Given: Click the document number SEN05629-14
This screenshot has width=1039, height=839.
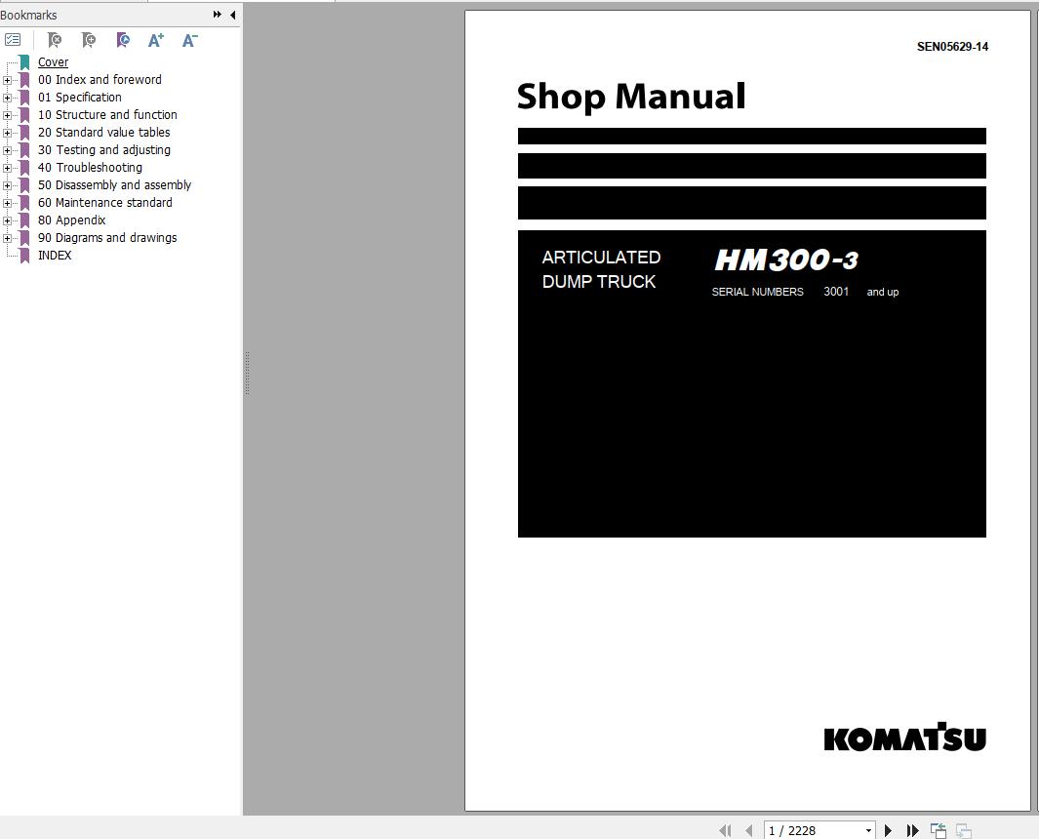Looking at the screenshot, I should (952, 47).
